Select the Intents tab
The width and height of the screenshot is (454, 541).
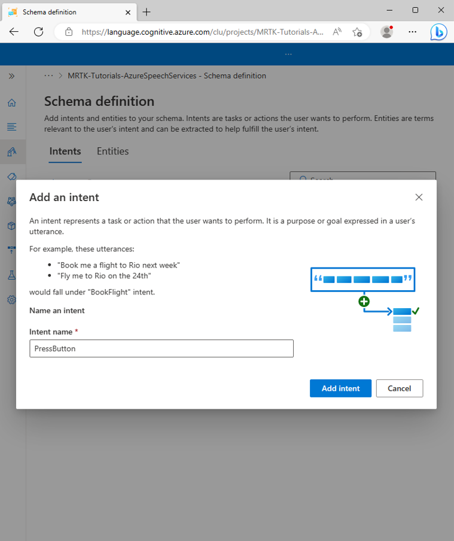click(65, 151)
